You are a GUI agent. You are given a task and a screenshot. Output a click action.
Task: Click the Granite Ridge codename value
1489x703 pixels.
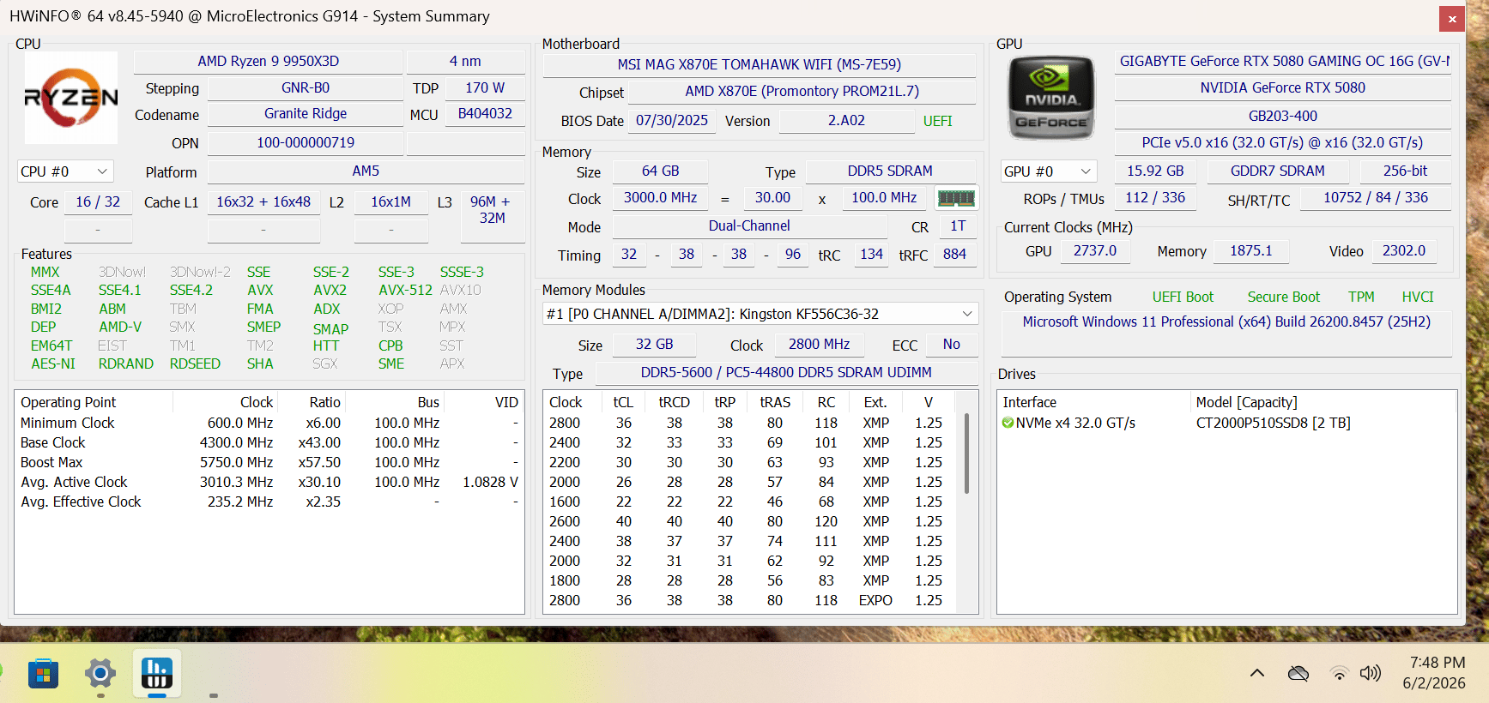click(x=306, y=114)
